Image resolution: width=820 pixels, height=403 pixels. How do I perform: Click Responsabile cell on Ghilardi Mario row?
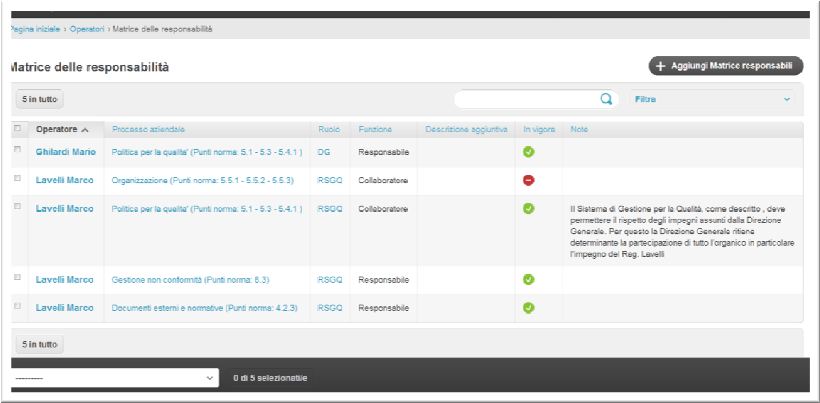[x=384, y=152]
